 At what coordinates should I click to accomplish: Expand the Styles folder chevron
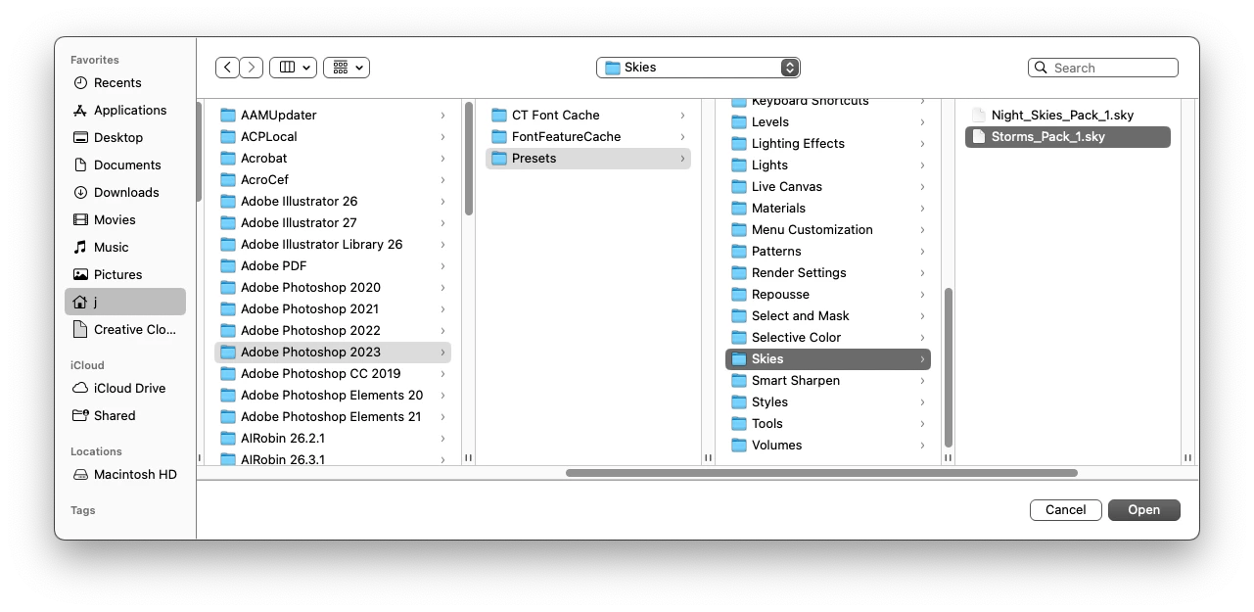pos(922,402)
